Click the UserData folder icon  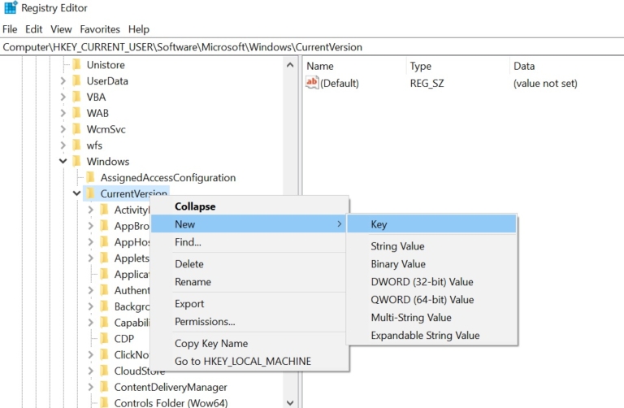click(x=77, y=80)
